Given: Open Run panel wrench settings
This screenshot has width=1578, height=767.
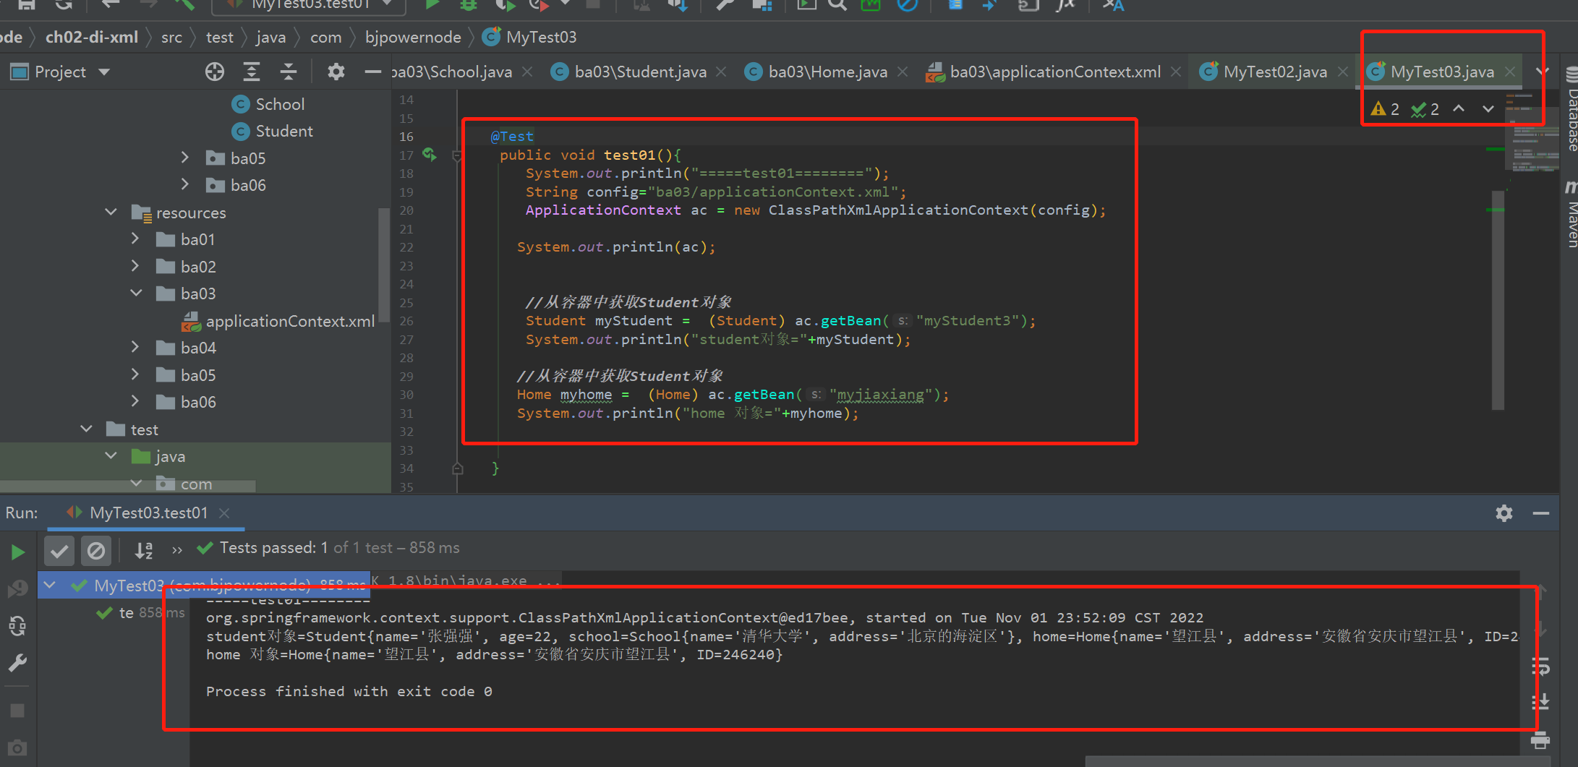Looking at the screenshot, I should point(18,662).
